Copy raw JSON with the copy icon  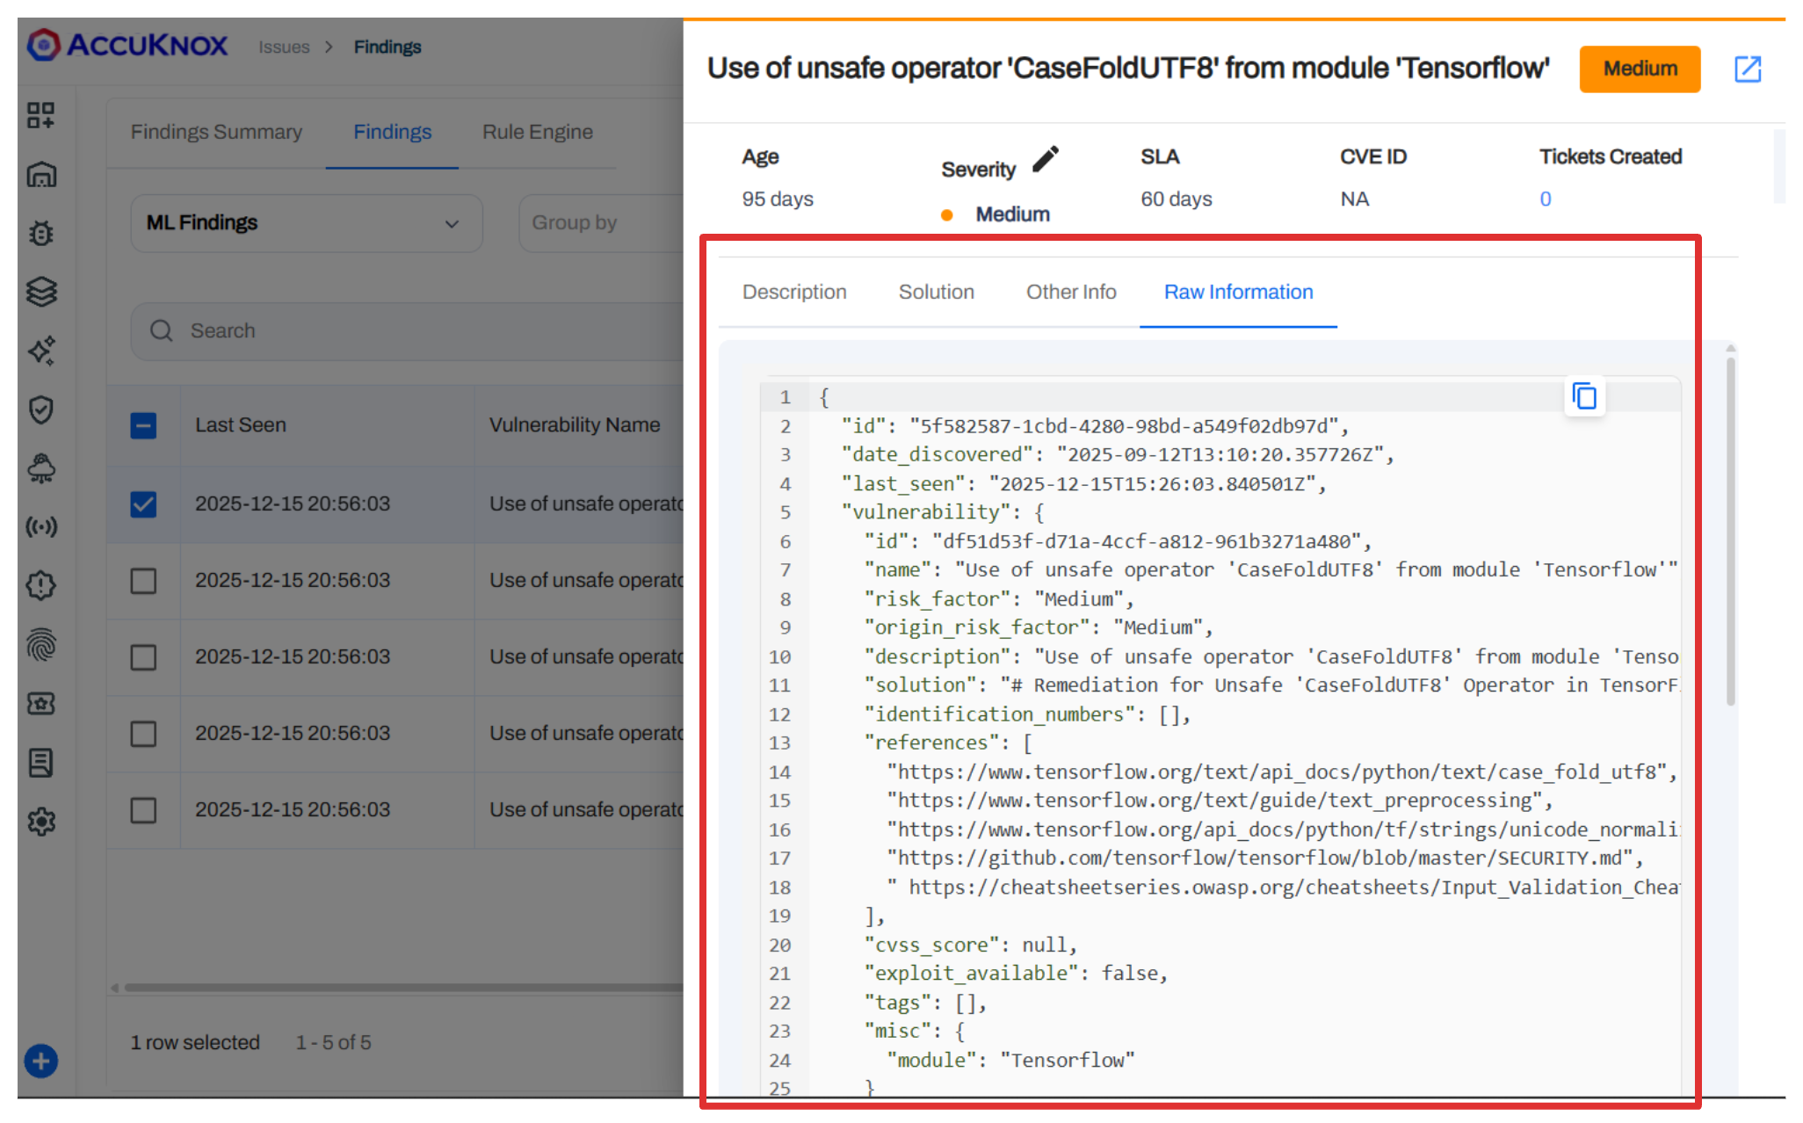pyautogui.click(x=1584, y=397)
